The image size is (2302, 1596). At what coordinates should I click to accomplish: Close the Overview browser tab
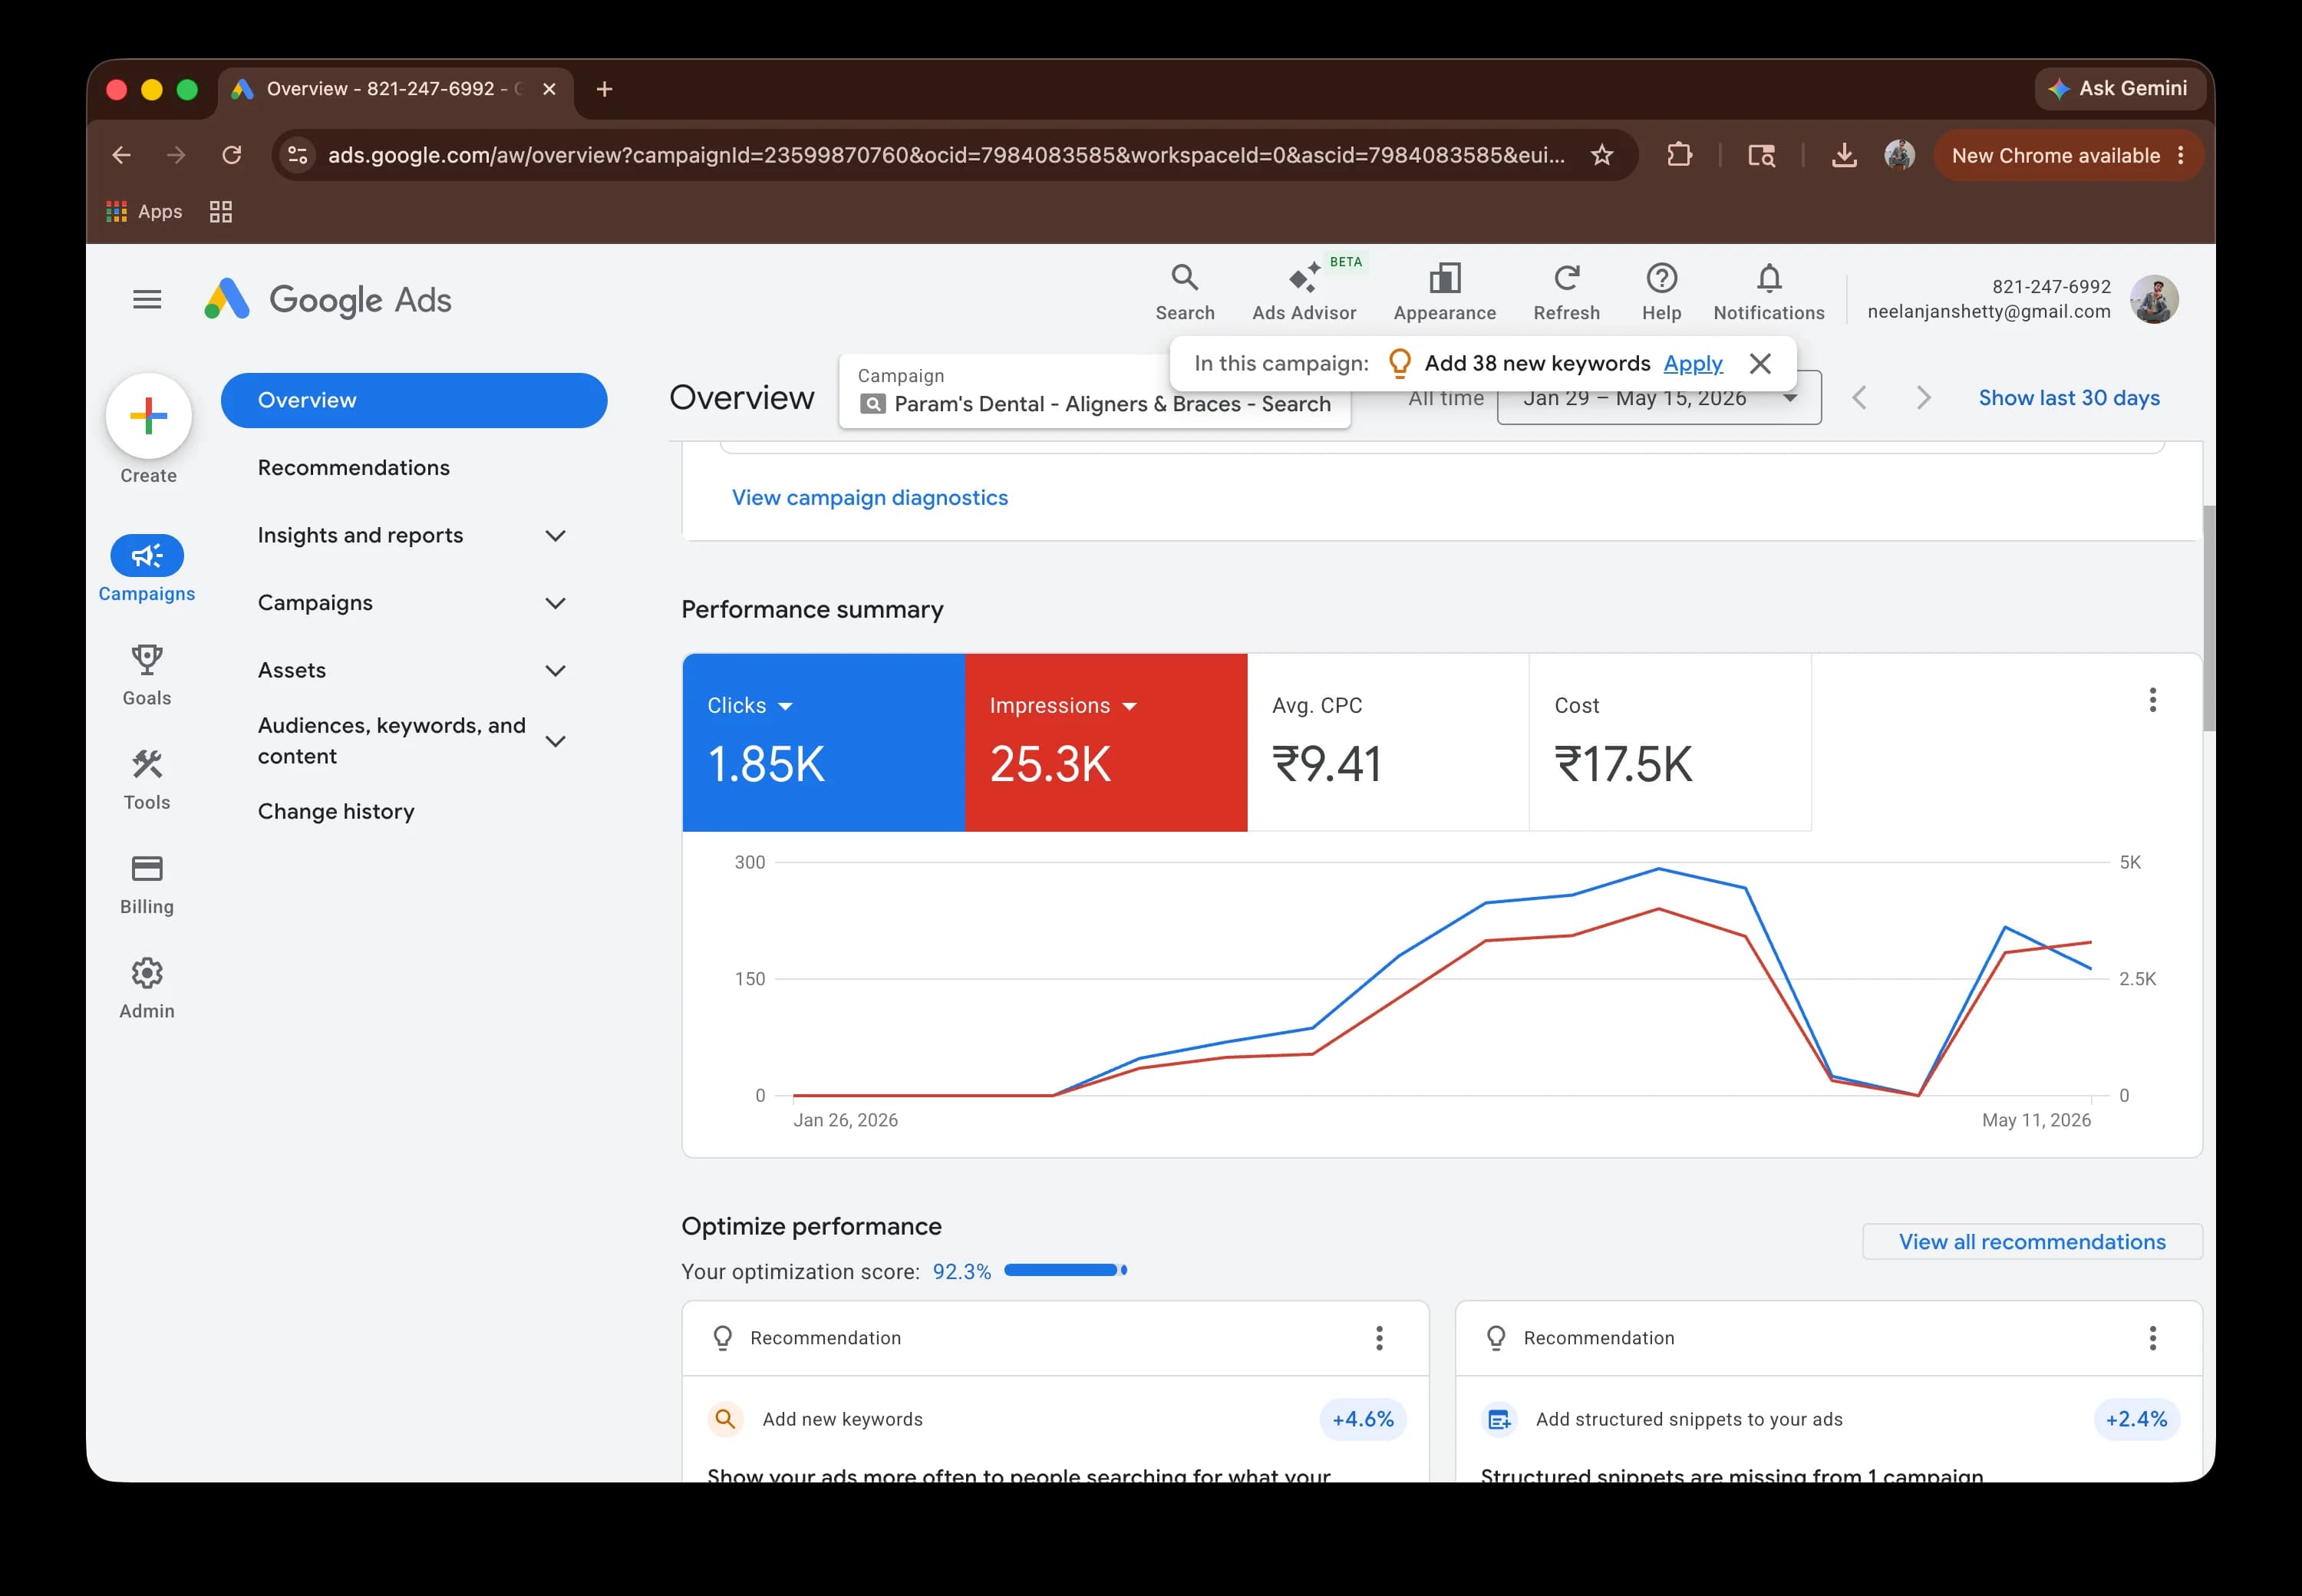549,89
